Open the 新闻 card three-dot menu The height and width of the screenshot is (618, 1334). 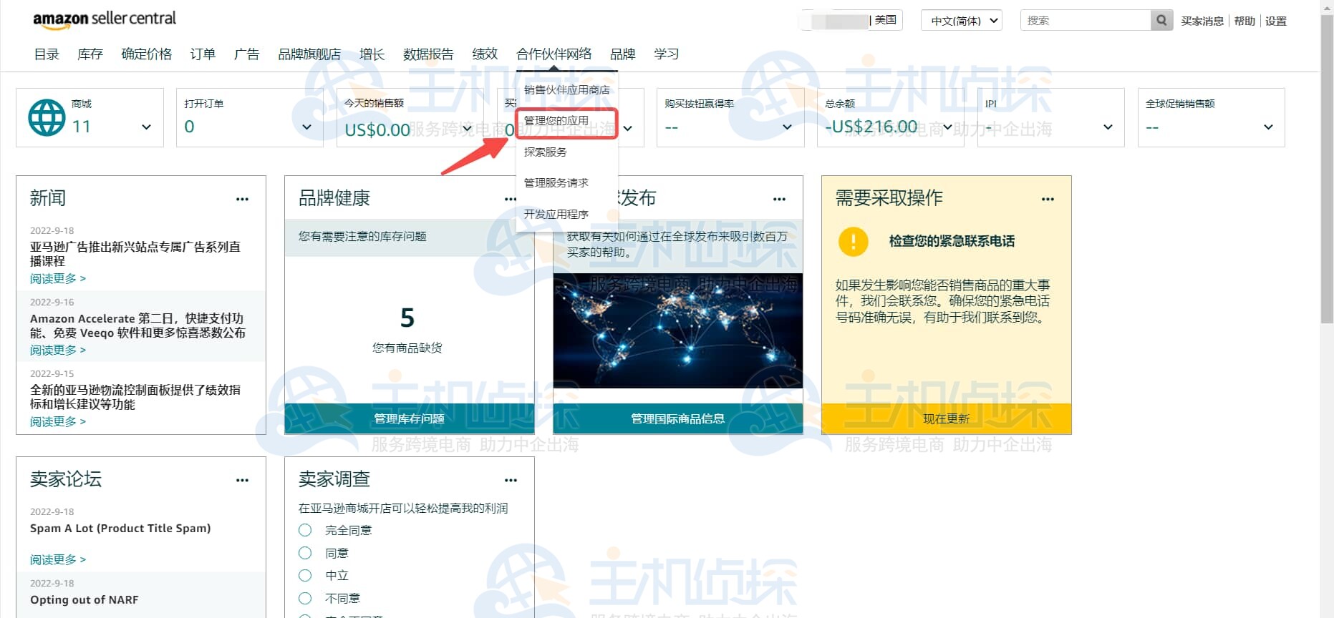242,200
